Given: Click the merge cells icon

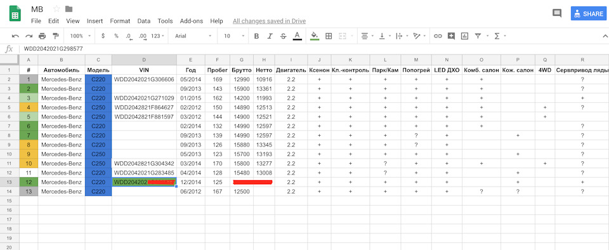Looking at the screenshot, I should 342,36.
